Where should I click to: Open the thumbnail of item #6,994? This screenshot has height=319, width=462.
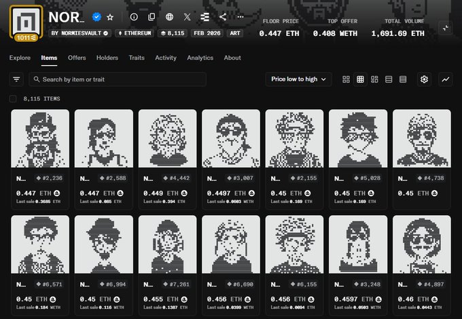point(104,244)
